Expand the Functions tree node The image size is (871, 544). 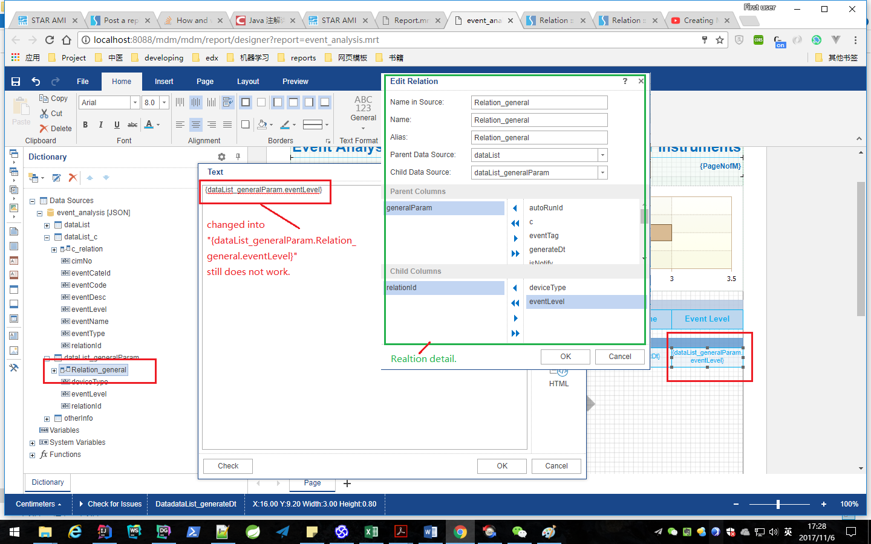tap(33, 455)
